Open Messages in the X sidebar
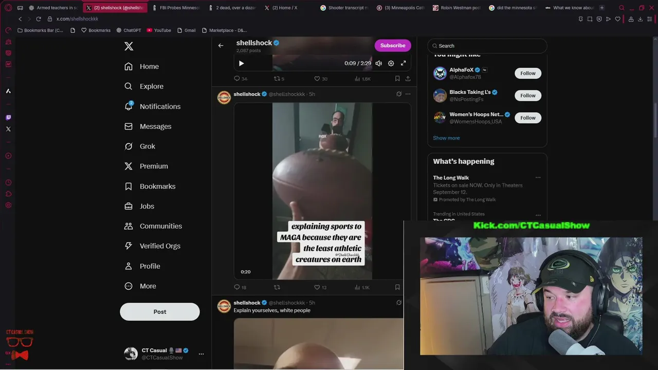The image size is (658, 370). (148, 126)
